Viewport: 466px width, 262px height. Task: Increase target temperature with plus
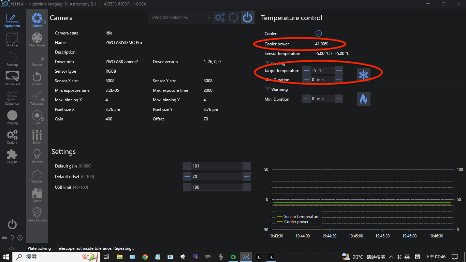click(x=339, y=70)
